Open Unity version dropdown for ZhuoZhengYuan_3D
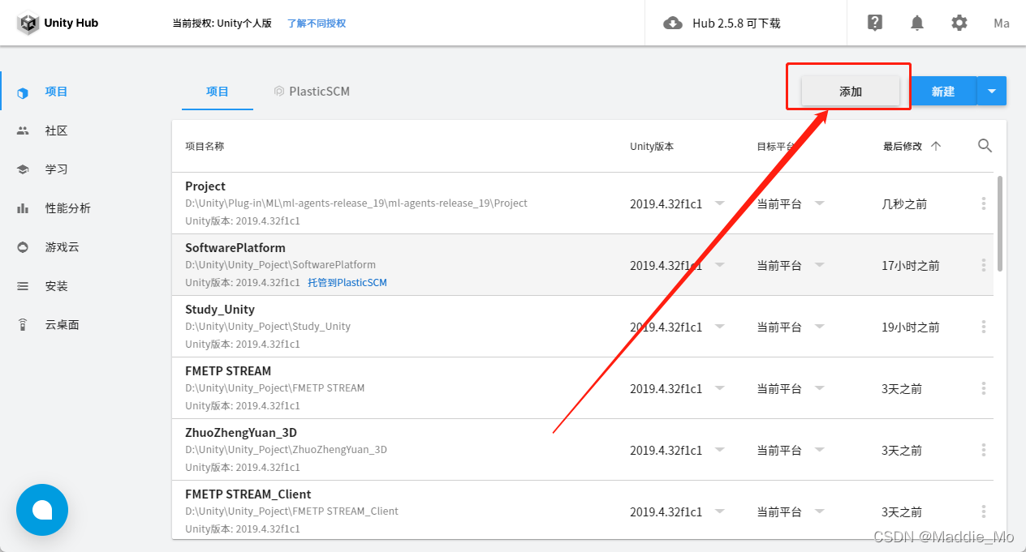1026x552 pixels. pyautogui.click(x=720, y=450)
